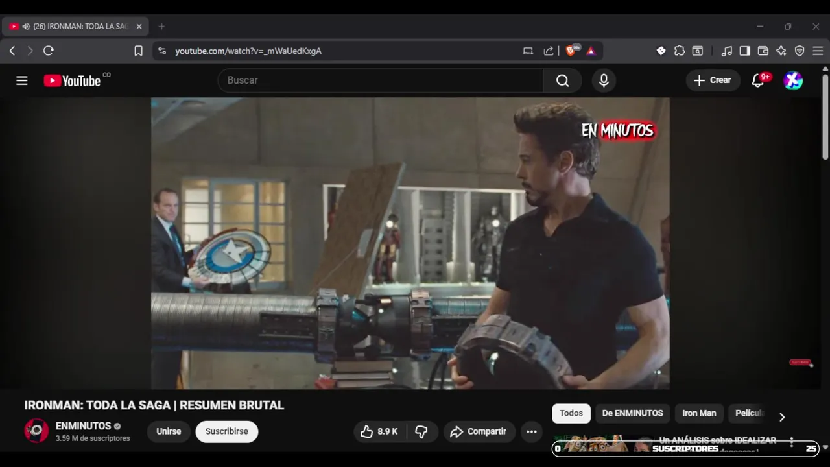Open the ENMINUTOS channel name link
Viewport: 830px width, 467px height.
point(84,426)
